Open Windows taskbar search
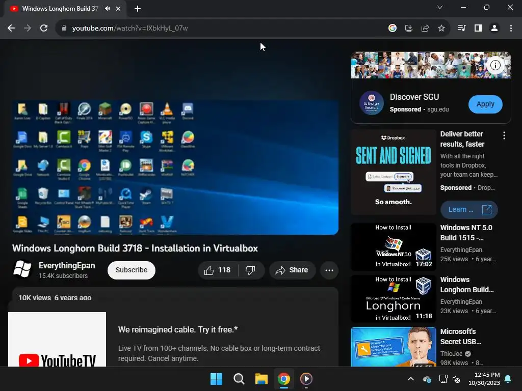 239,379
